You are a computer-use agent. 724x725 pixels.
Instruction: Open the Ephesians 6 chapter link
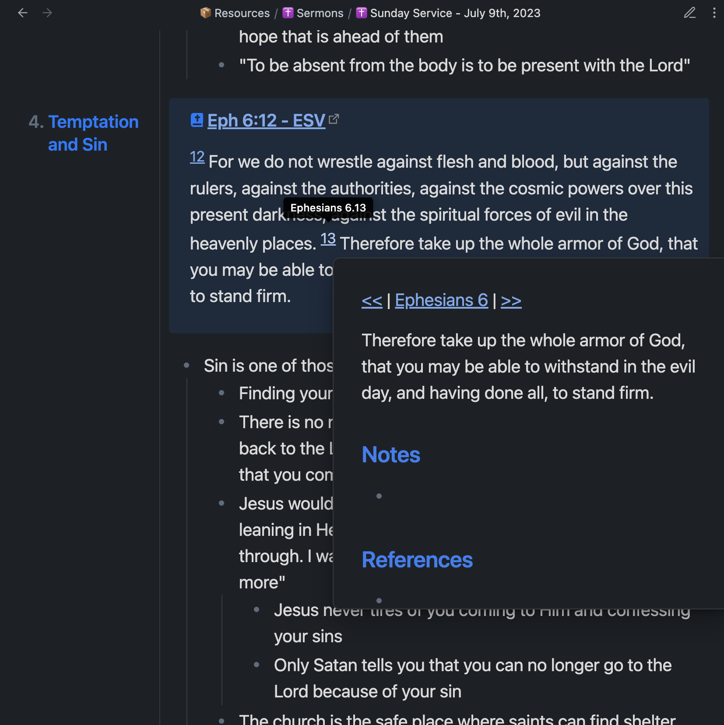coord(441,300)
